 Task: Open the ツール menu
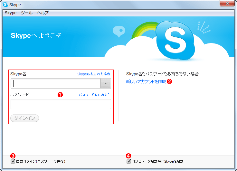[27, 13]
